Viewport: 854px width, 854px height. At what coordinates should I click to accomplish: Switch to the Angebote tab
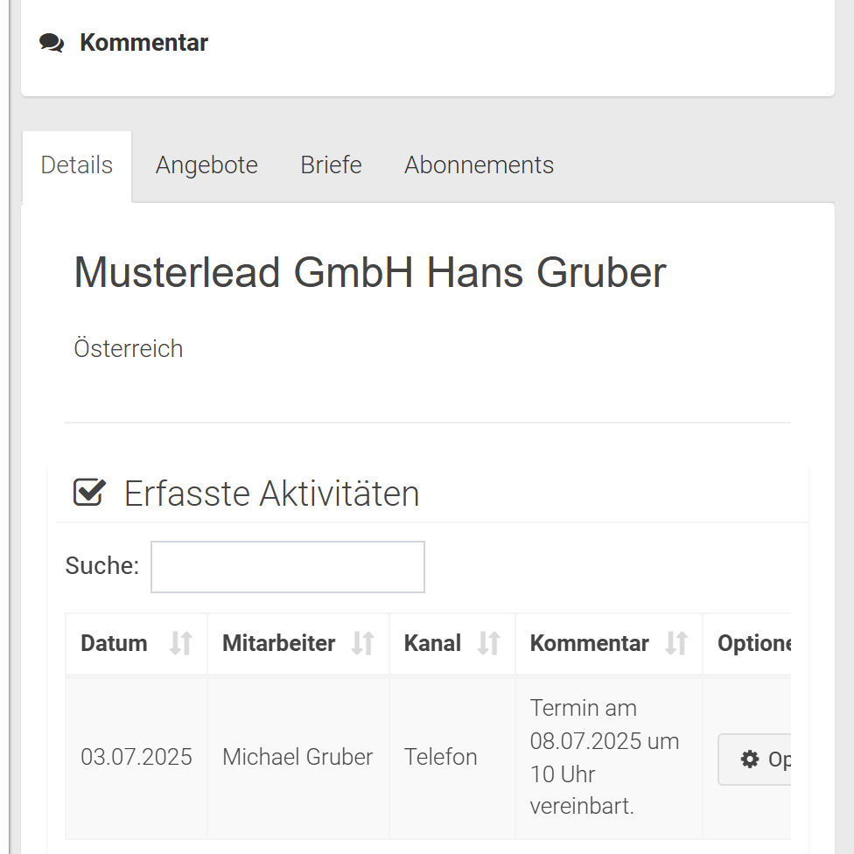coord(206,165)
